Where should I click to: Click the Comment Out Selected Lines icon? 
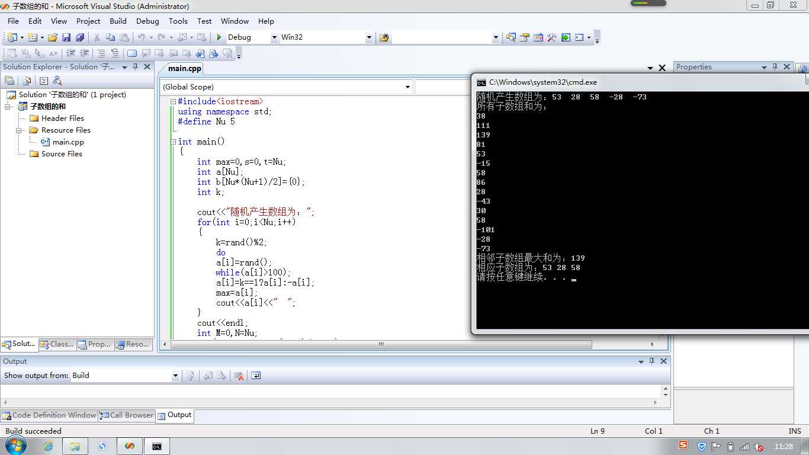tap(101, 53)
